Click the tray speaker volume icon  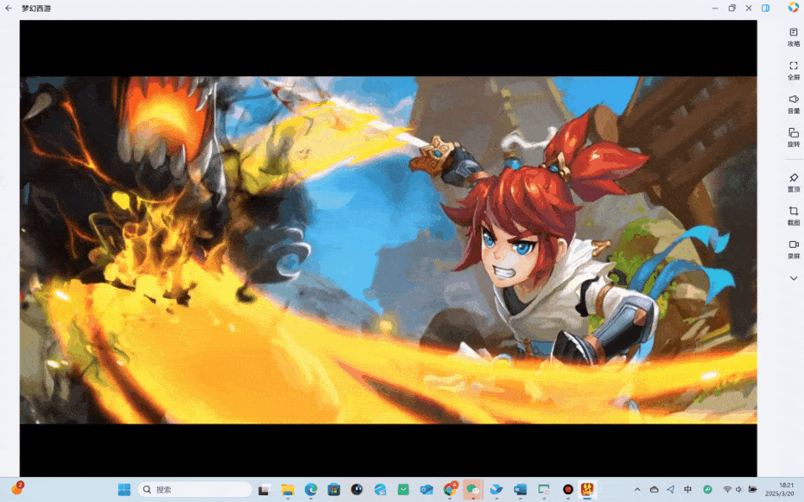click(x=739, y=489)
